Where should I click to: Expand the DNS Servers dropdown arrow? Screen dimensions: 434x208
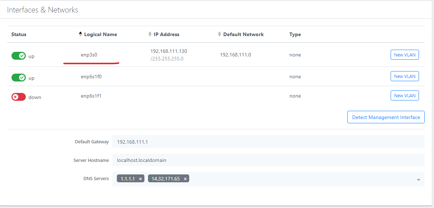tap(418, 180)
